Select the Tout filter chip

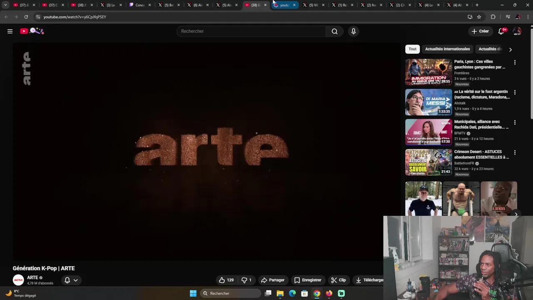point(412,49)
